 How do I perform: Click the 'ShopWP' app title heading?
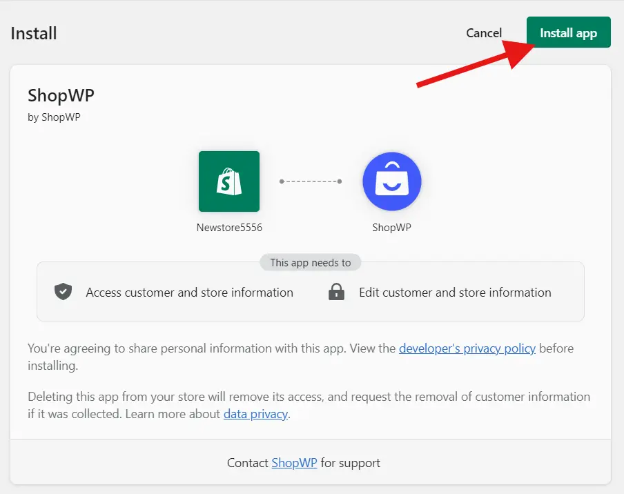pyautogui.click(x=61, y=95)
